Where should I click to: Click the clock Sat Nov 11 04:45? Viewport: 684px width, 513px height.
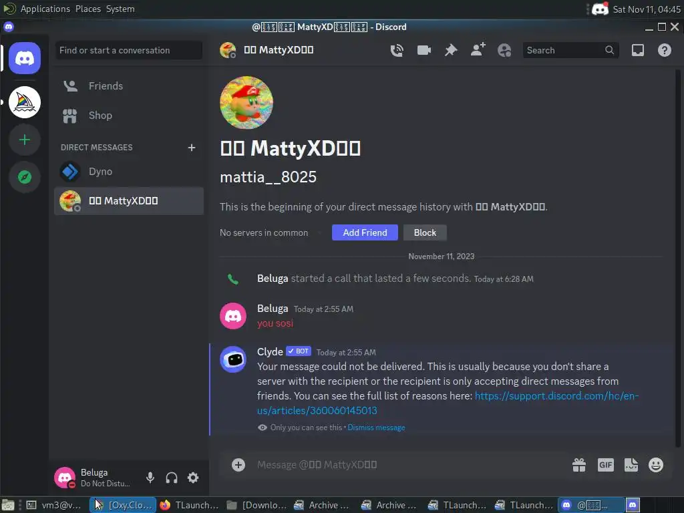tap(647, 9)
